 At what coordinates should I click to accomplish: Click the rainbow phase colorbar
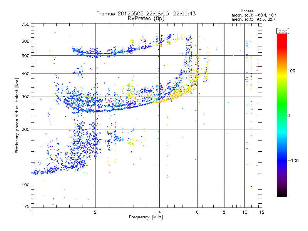click(x=282, y=115)
